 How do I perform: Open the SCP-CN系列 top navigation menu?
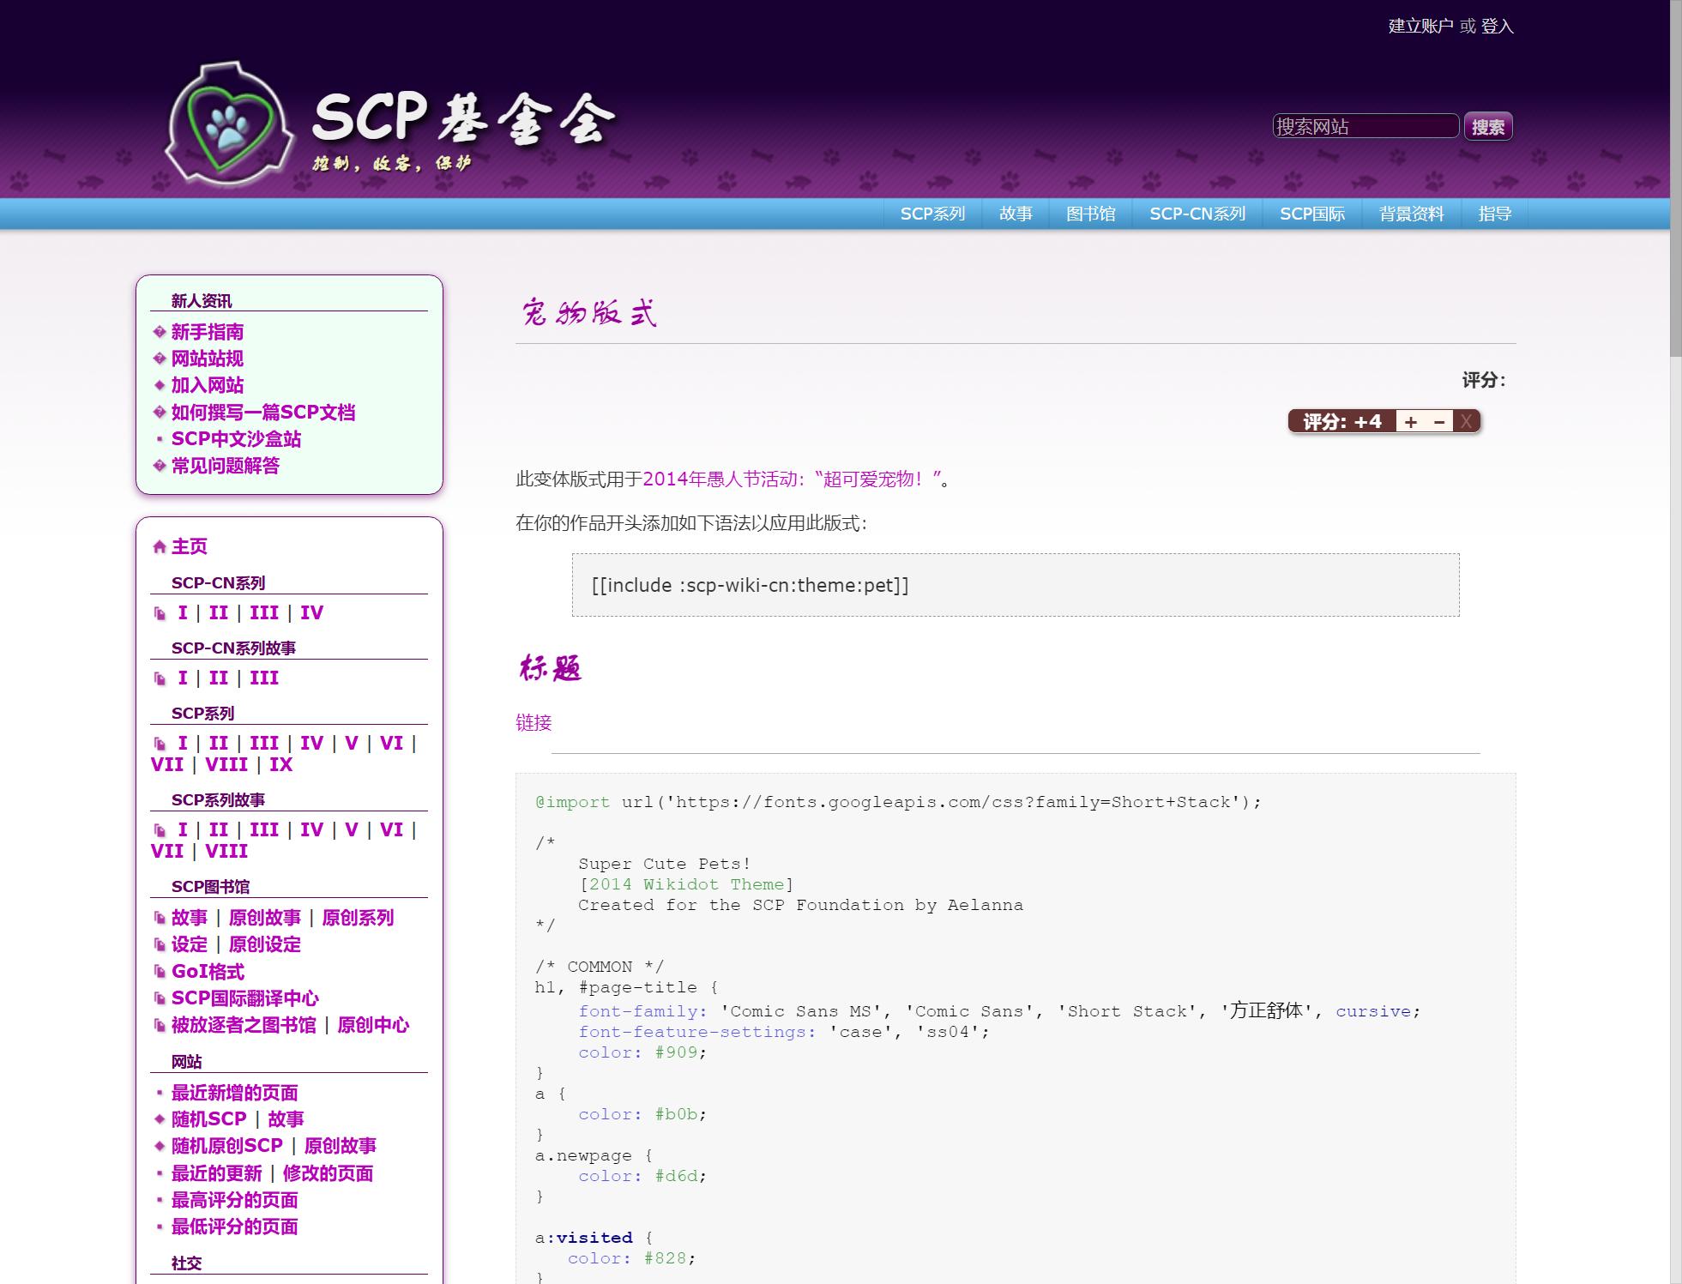pyautogui.click(x=1197, y=214)
